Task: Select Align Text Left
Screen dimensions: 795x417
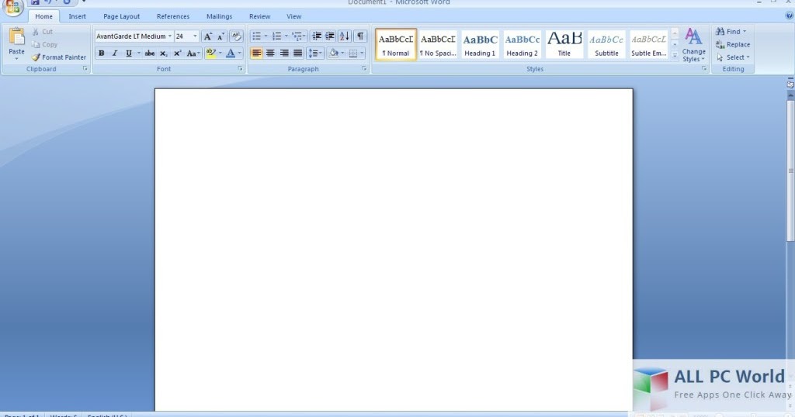Action: coord(256,53)
